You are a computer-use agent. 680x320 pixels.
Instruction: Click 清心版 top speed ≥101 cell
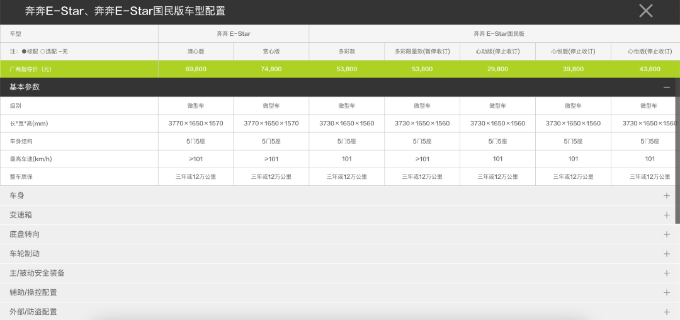(196, 159)
